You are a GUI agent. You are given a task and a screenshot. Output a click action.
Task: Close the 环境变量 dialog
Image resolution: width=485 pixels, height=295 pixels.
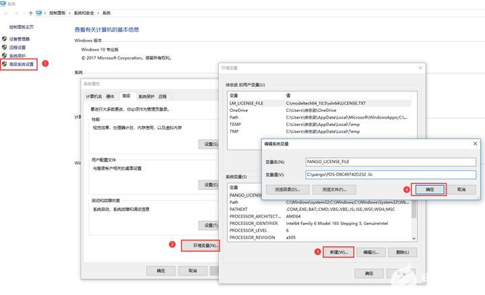pyautogui.click(x=420, y=68)
